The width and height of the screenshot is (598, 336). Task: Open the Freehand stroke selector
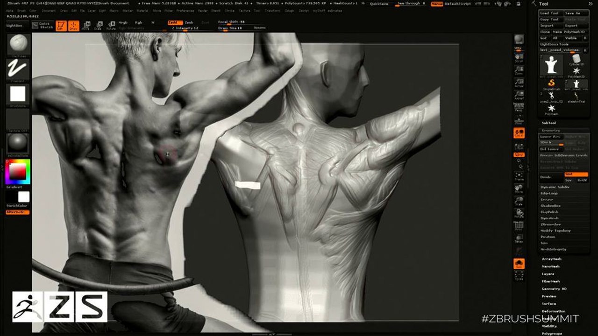point(18,70)
